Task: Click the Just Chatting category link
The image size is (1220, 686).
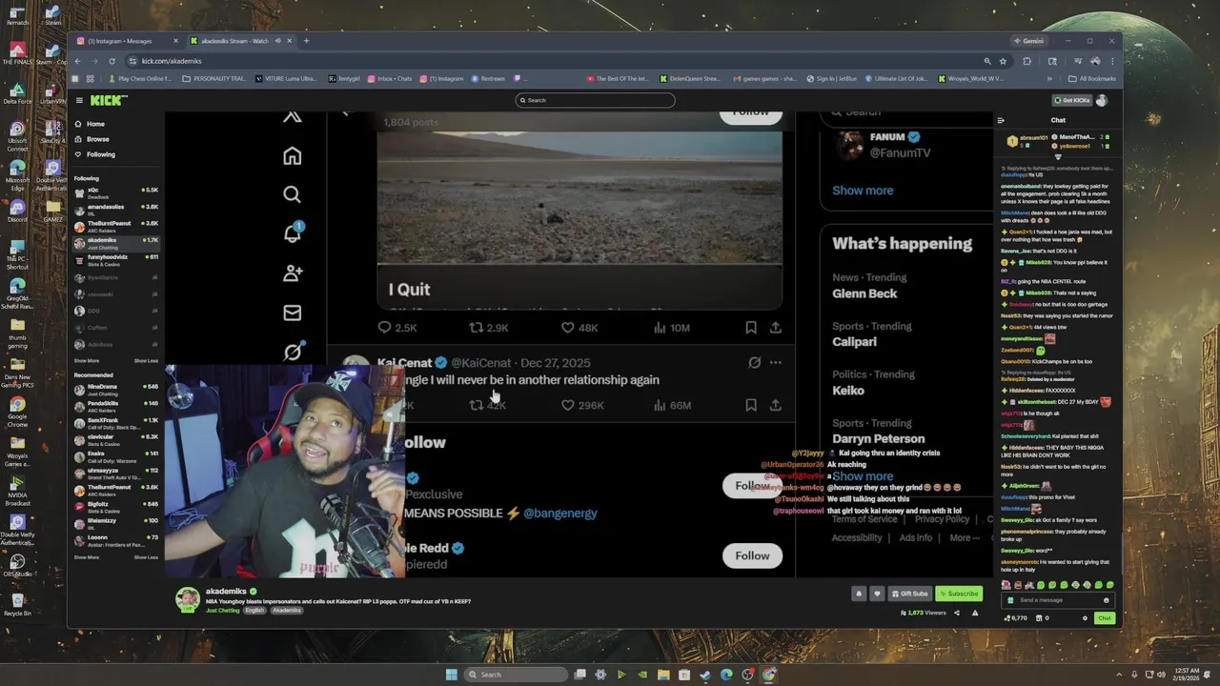Action: [223, 611]
